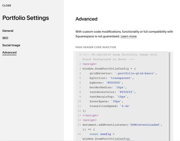
Task: Click the gridSelector '.portfolio-grid-basic' string
Action: click(x=135, y=73)
